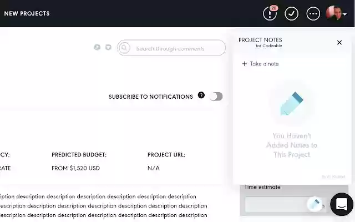Click the plus icon beside Take a note
This screenshot has width=355, height=222.
[x=244, y=64]
